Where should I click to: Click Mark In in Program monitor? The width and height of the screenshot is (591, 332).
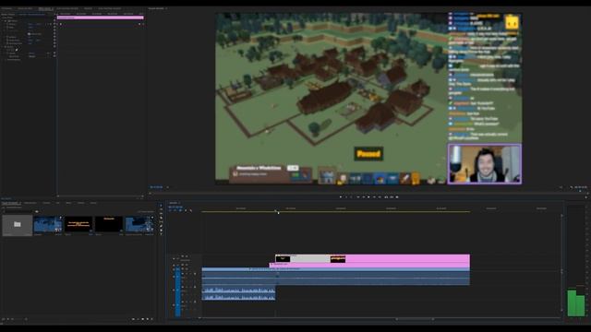(346, 196)
